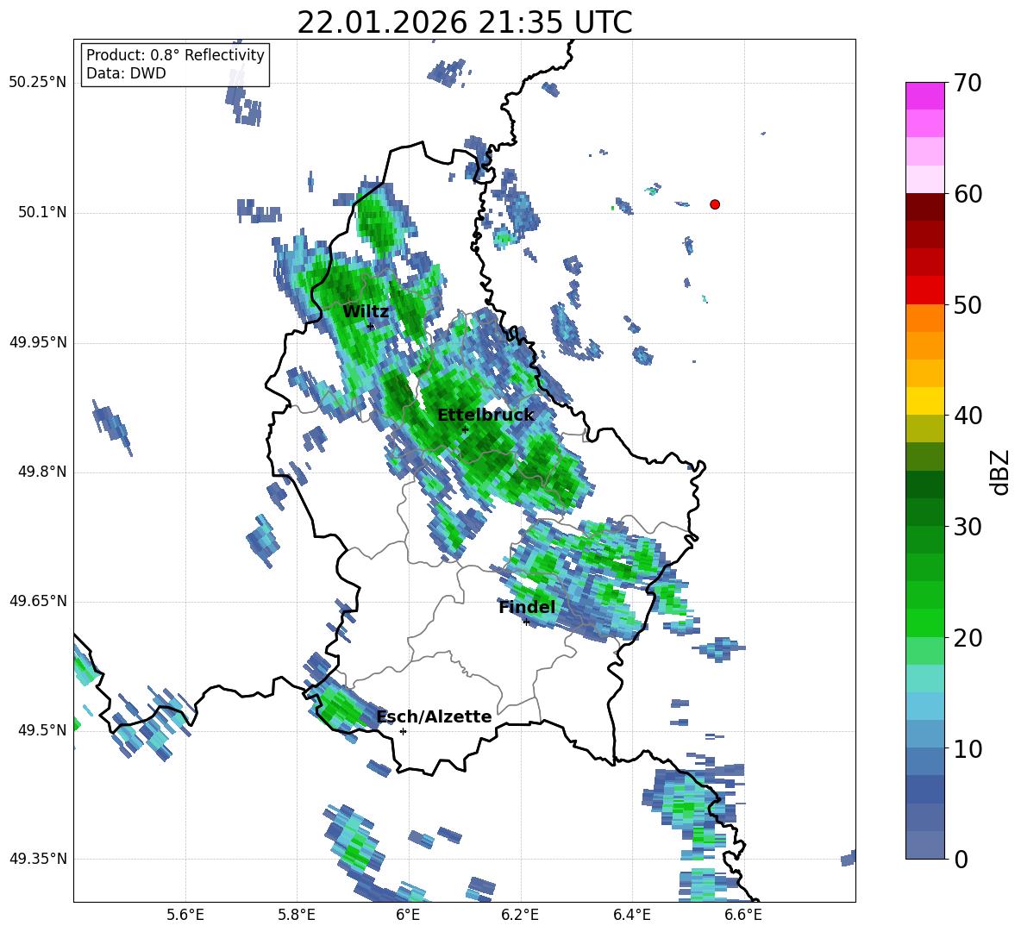Pick the magenta swatch at colorbar top

[924, 96]
